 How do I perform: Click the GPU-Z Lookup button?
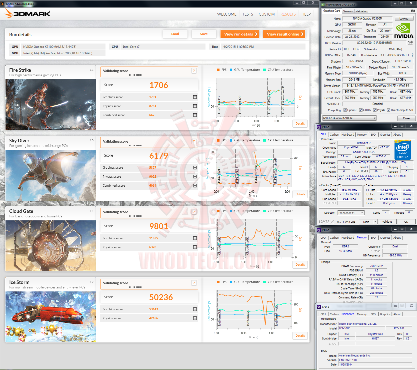click(x=404, y=19)
